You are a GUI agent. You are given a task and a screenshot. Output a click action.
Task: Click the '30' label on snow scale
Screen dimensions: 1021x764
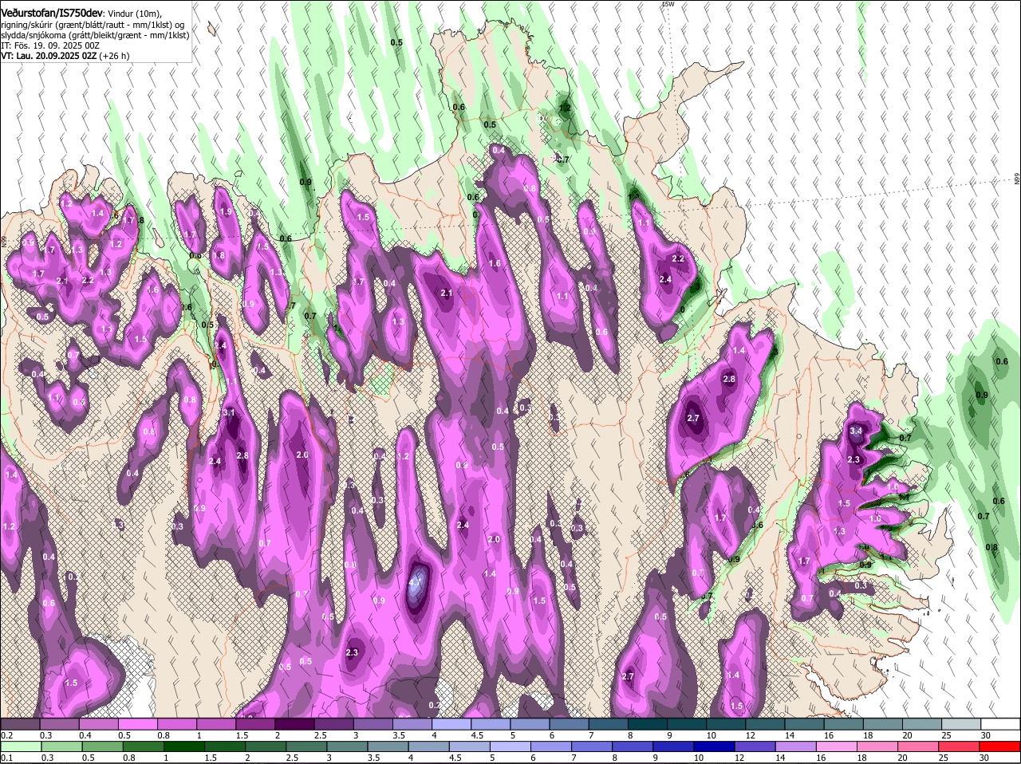tap(985, 735)
